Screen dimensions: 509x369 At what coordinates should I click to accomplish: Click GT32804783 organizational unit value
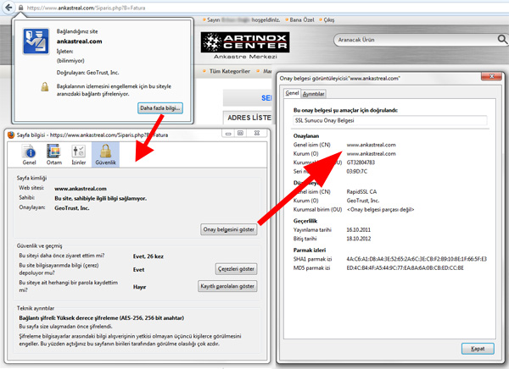pyautogui.click(x=361, y=162)
